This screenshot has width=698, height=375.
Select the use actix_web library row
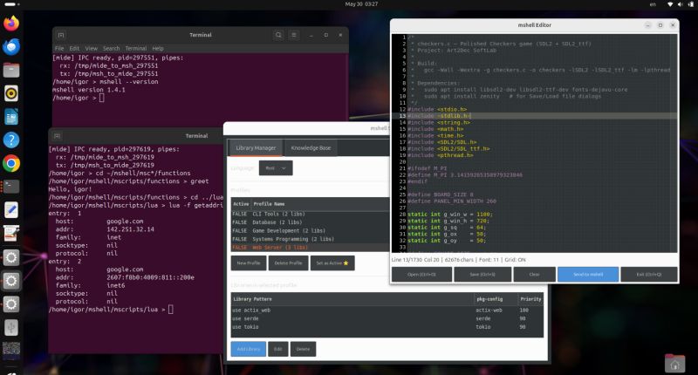[x=387, y=310]
